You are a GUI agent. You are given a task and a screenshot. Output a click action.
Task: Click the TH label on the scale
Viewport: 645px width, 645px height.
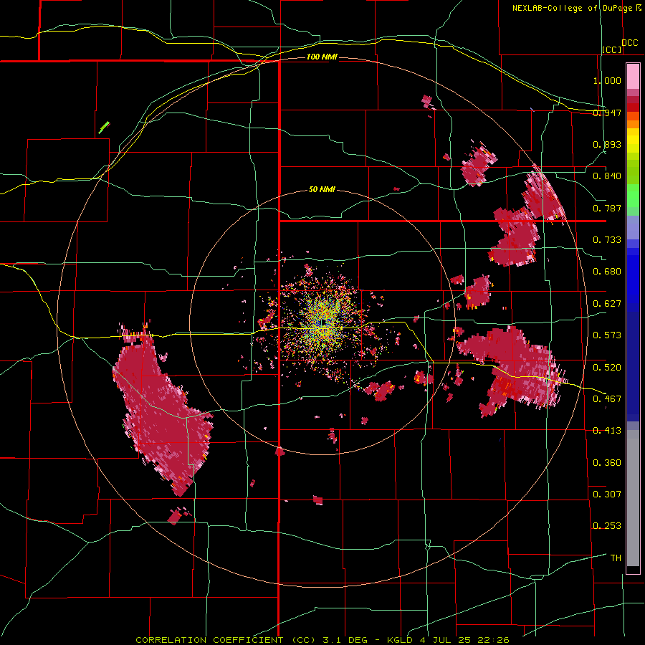click(616, 558)
